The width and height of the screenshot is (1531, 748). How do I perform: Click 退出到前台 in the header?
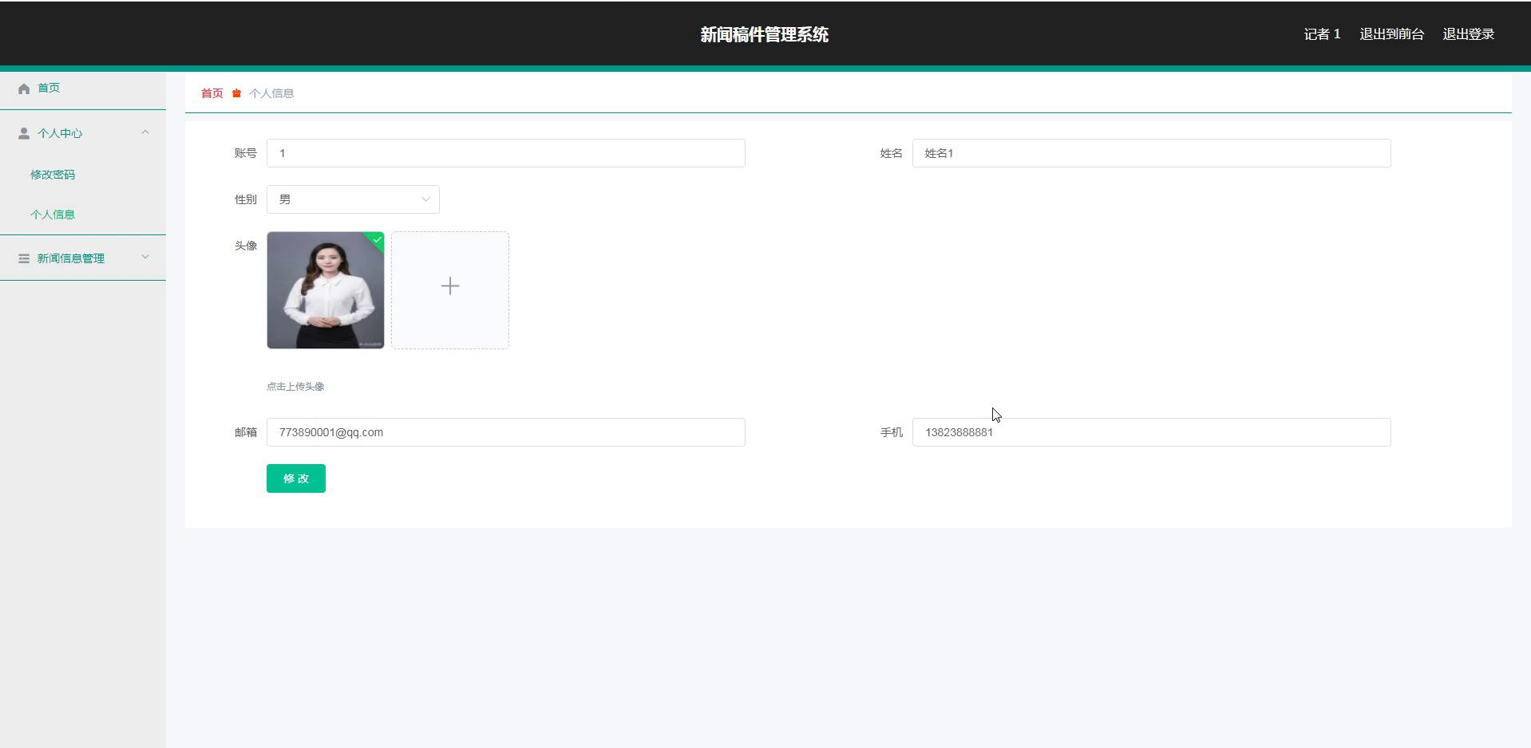(1391, 34)
